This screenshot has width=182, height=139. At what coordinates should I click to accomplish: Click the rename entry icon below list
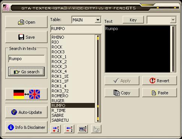tap(83, 129)
